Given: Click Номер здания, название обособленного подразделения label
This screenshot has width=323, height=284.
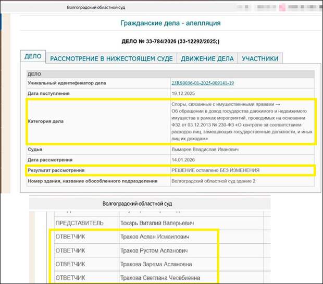Looking at the screenshot, I should 93,181.
